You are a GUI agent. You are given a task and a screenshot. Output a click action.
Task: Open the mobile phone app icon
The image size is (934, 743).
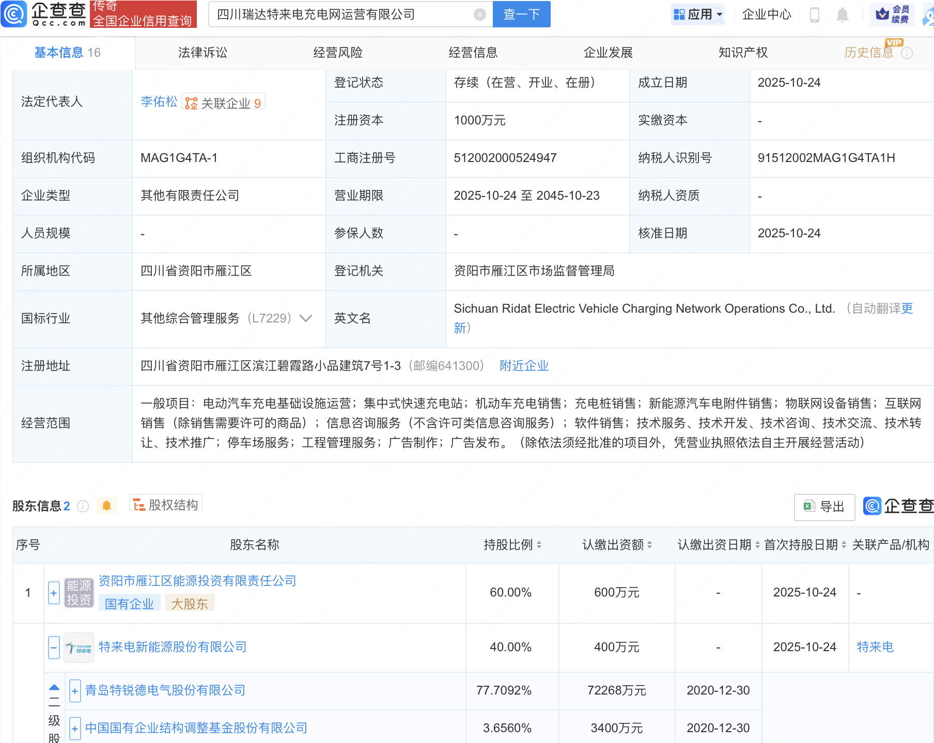815,14
